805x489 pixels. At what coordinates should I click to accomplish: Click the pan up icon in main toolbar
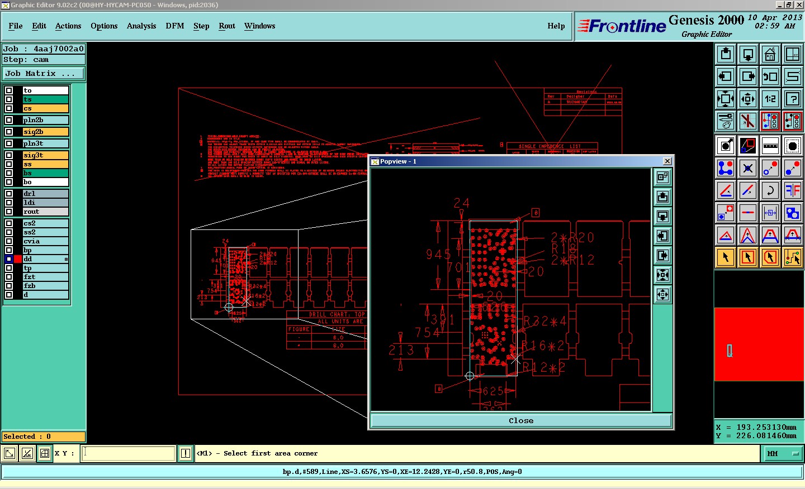[x=726, y=54]
